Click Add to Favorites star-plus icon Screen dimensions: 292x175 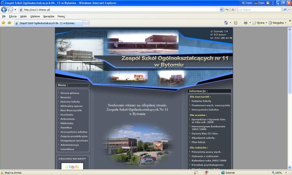pyautogui.click(x=9, y=23)
